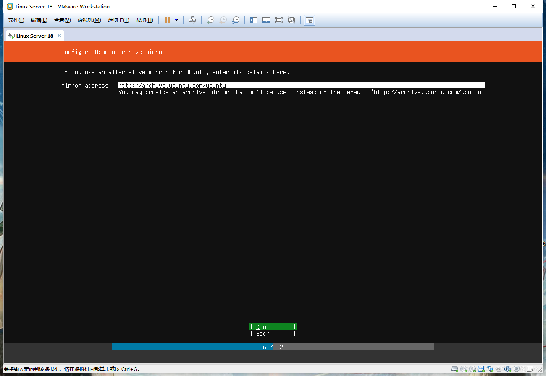The width and height of the screenshot is (546, 376).
Task: Pause the virtual machine with the orange pause icon
Action: [167, 20]
